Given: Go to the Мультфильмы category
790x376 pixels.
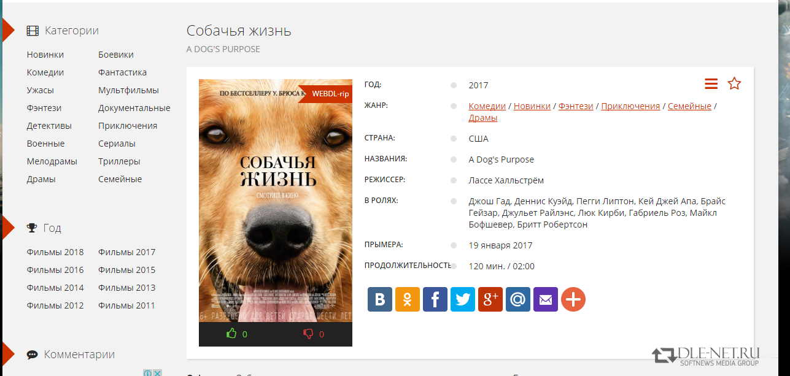Looking at the screenshot, I should click(128, 90).
